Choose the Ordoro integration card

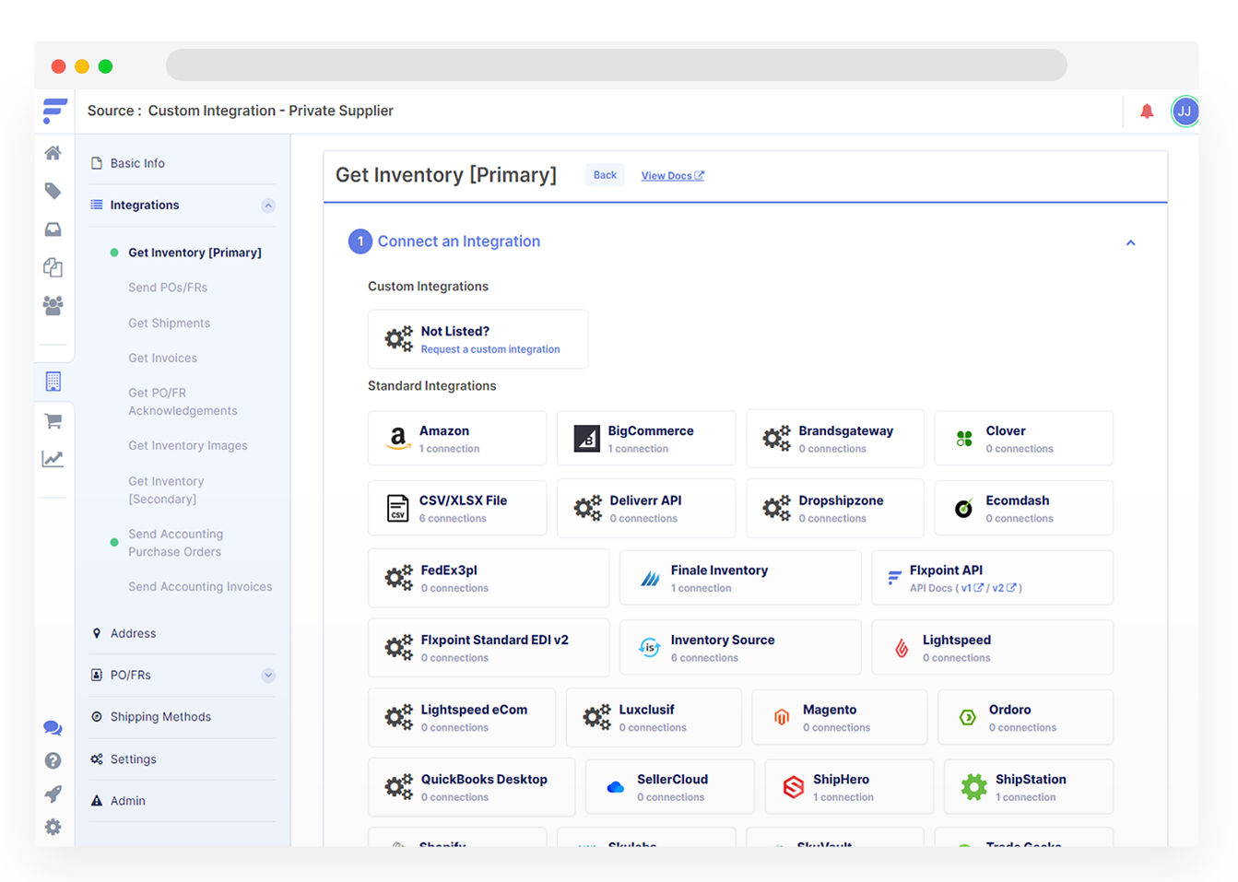tap(1025, 717)
